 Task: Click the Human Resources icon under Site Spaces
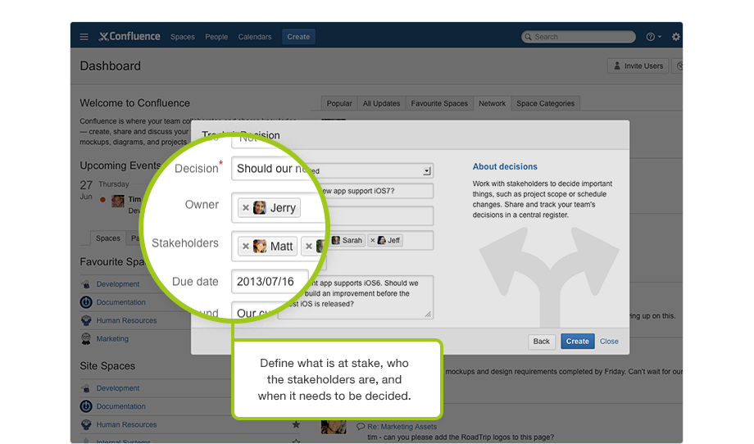pos(86,425)
